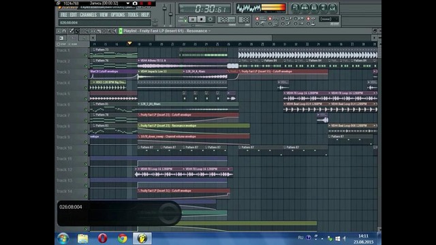Toggle the 3-2-1 countdown before recording LED

coord(270,18)
